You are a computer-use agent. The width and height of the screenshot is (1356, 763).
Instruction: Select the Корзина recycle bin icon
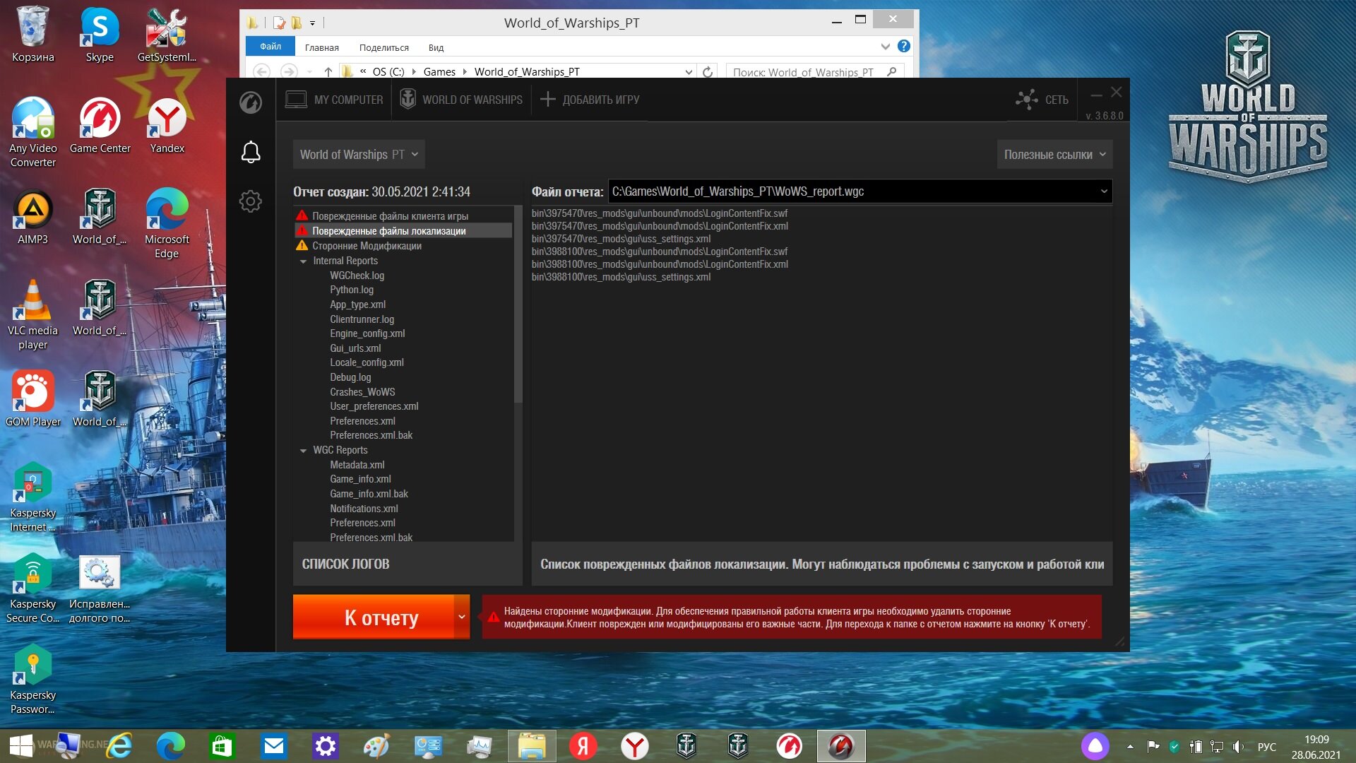(32, 35)
